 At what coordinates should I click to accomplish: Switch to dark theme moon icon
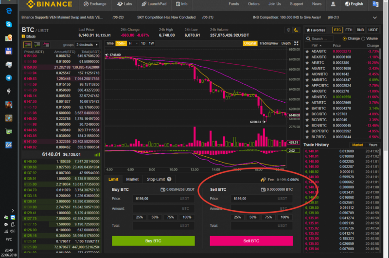point(296,30)
